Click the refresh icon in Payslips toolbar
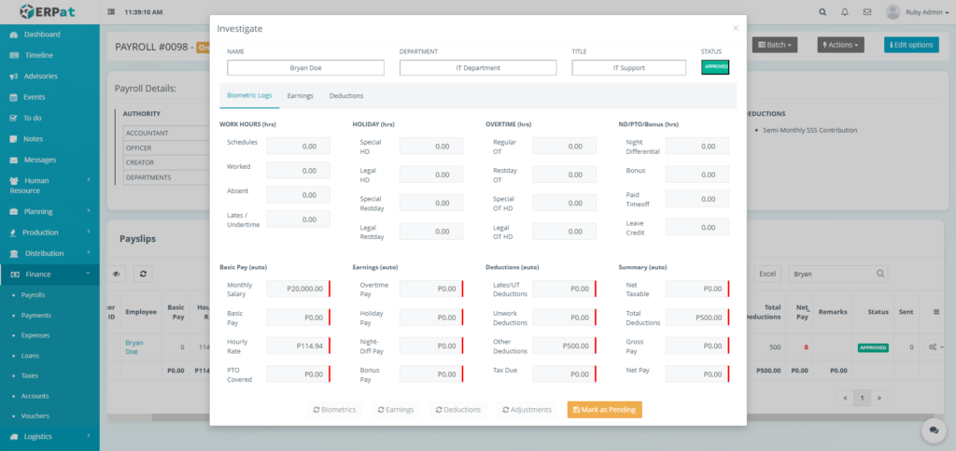 pyautogui.click(x=143, y=274)
